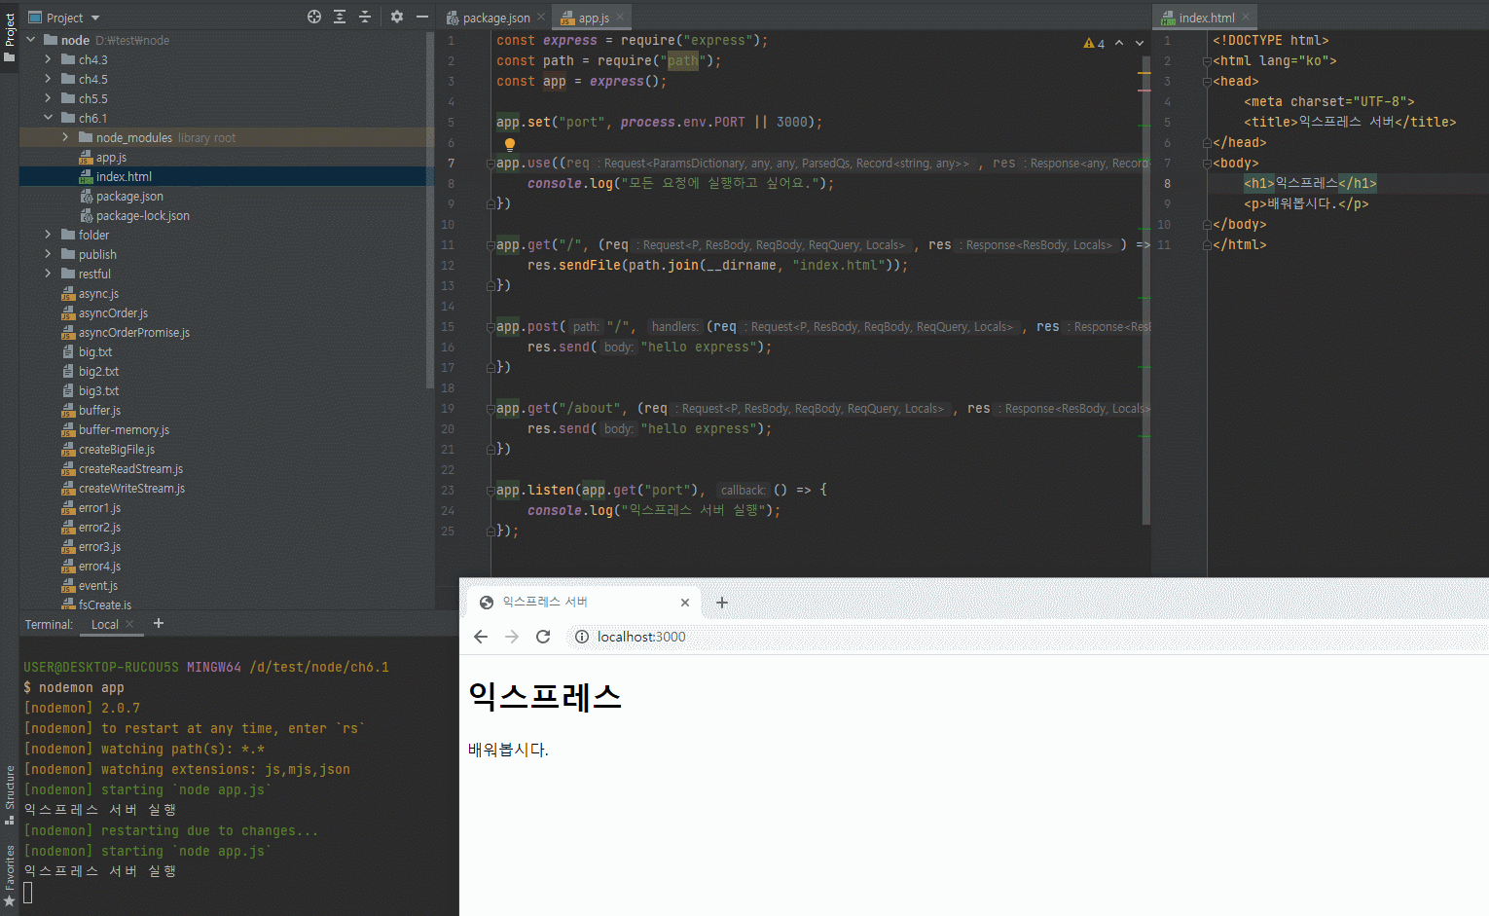The image size is (1489, 916).
Task: Collapse the ch6.1 folder
Action: pos(48,118)
